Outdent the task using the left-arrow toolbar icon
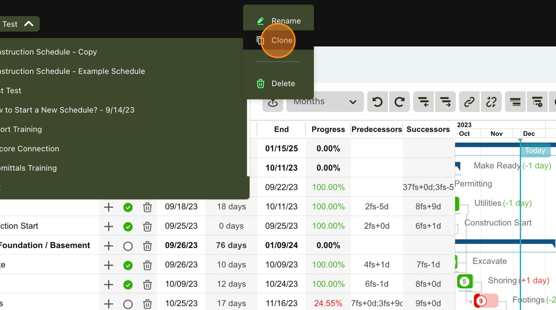Viewport: 556px width, 310px height. point(423,102)
